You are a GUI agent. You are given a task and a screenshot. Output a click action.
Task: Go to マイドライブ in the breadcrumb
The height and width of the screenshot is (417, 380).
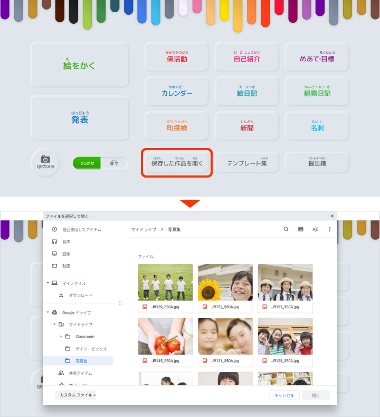(144, 229)
